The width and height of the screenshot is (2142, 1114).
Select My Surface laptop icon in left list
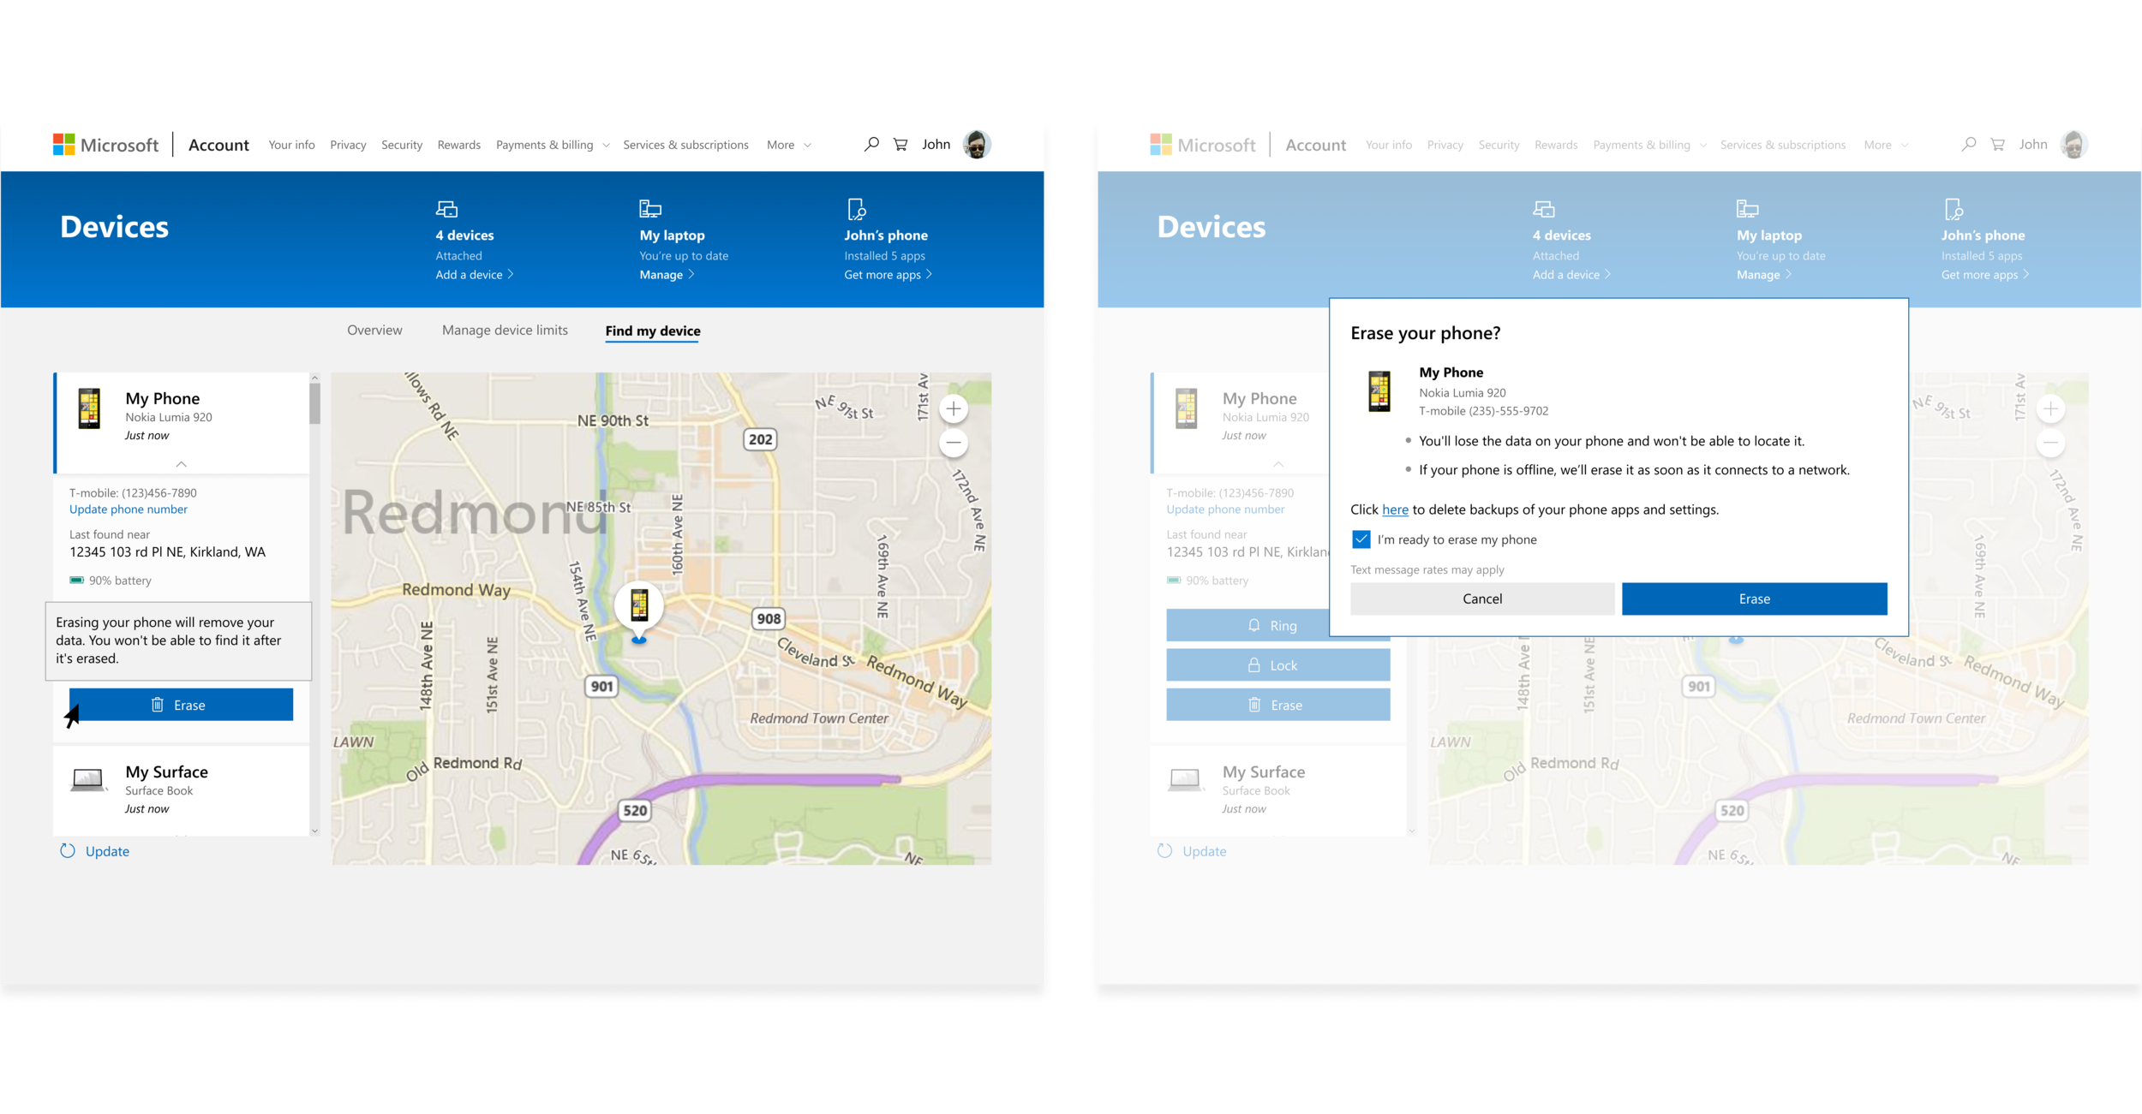pyautogui.click(x=88, y=779)
